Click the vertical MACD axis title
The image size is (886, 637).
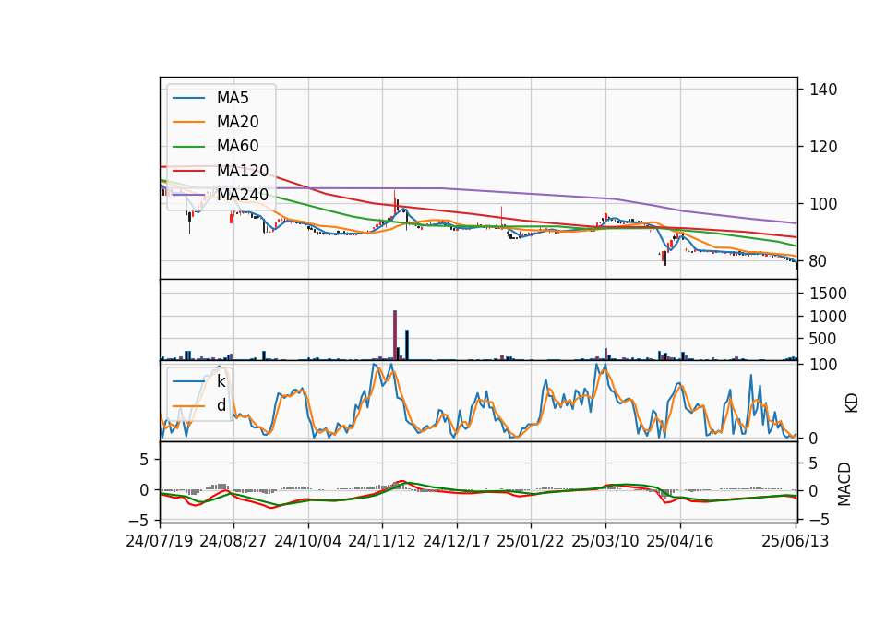click(x=844, y=485)
